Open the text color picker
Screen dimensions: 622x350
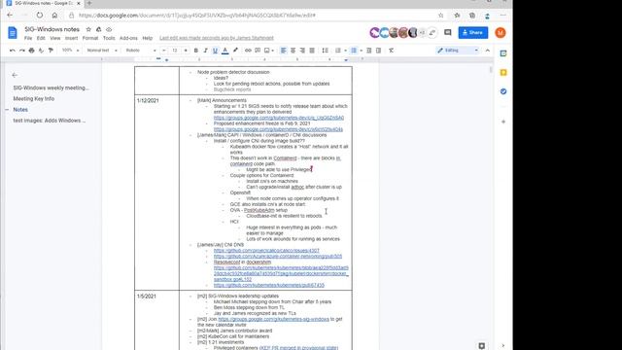tap(225, 51)
